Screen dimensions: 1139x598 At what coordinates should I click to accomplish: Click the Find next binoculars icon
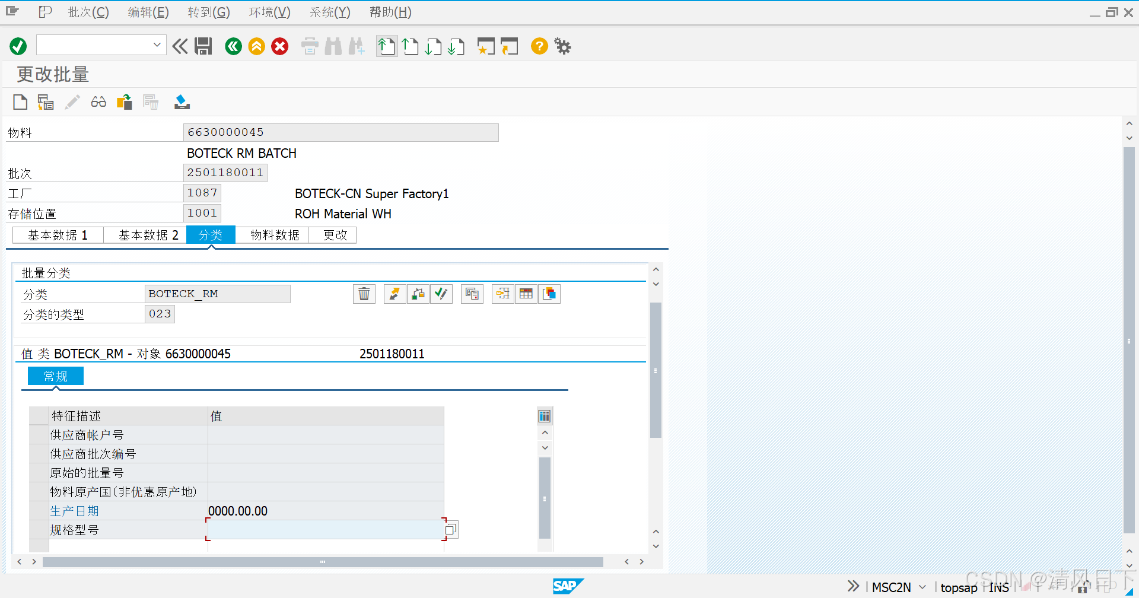pos(357,46)
